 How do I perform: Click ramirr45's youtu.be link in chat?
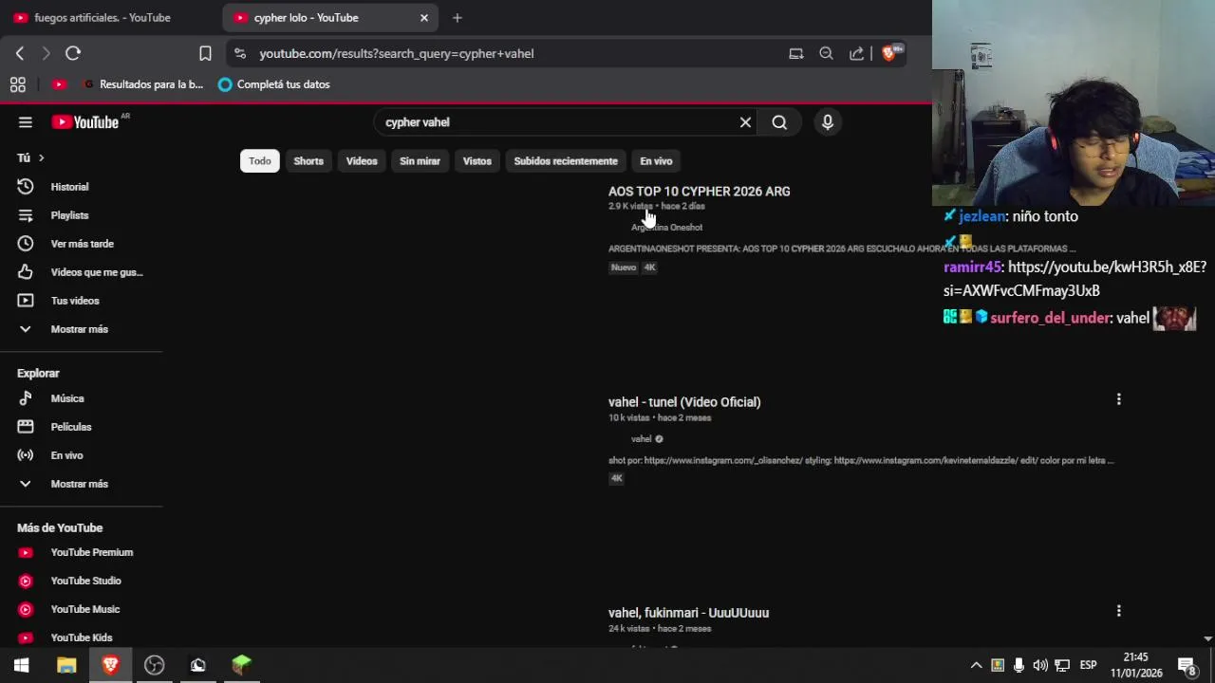click(1075, 279)
